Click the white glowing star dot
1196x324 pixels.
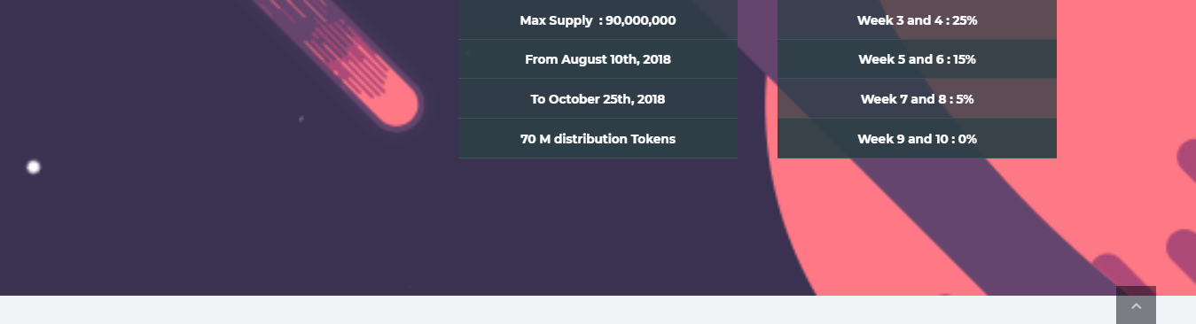click(34, 166)
